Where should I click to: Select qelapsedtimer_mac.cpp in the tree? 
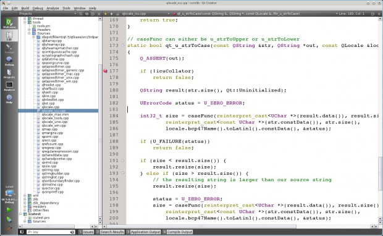pos(61,74)
